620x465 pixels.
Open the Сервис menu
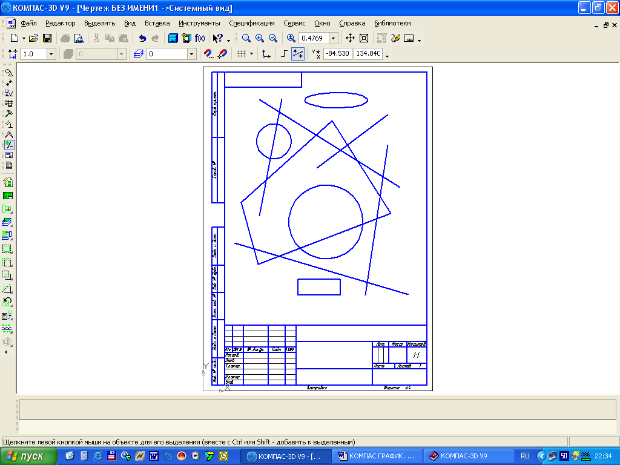pyautogui.click(x=295, y=24)
